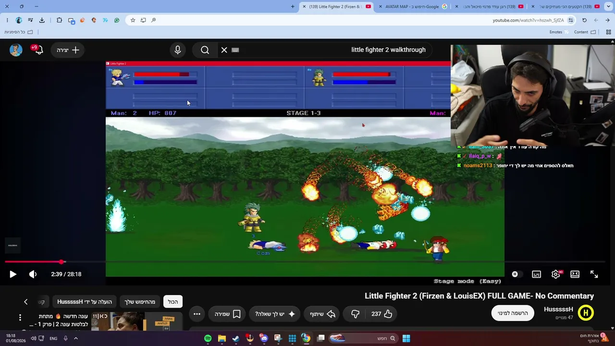615x346 pixels.
Task: Open 'כל הסימניות' all bookmarks folder
Action: (18, 32)
